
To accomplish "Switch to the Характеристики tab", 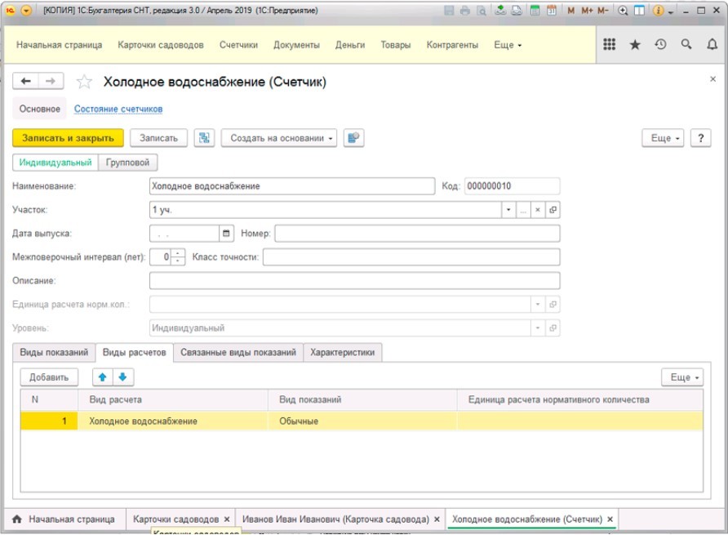I will (x=342, y=353).
